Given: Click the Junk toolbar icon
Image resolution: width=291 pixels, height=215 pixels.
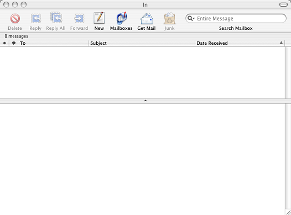Looking at the screenshot, I should click(169, 18).
